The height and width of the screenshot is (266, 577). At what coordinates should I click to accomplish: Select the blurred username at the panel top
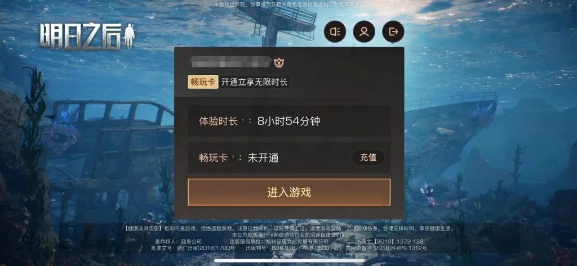pos(230,63)
